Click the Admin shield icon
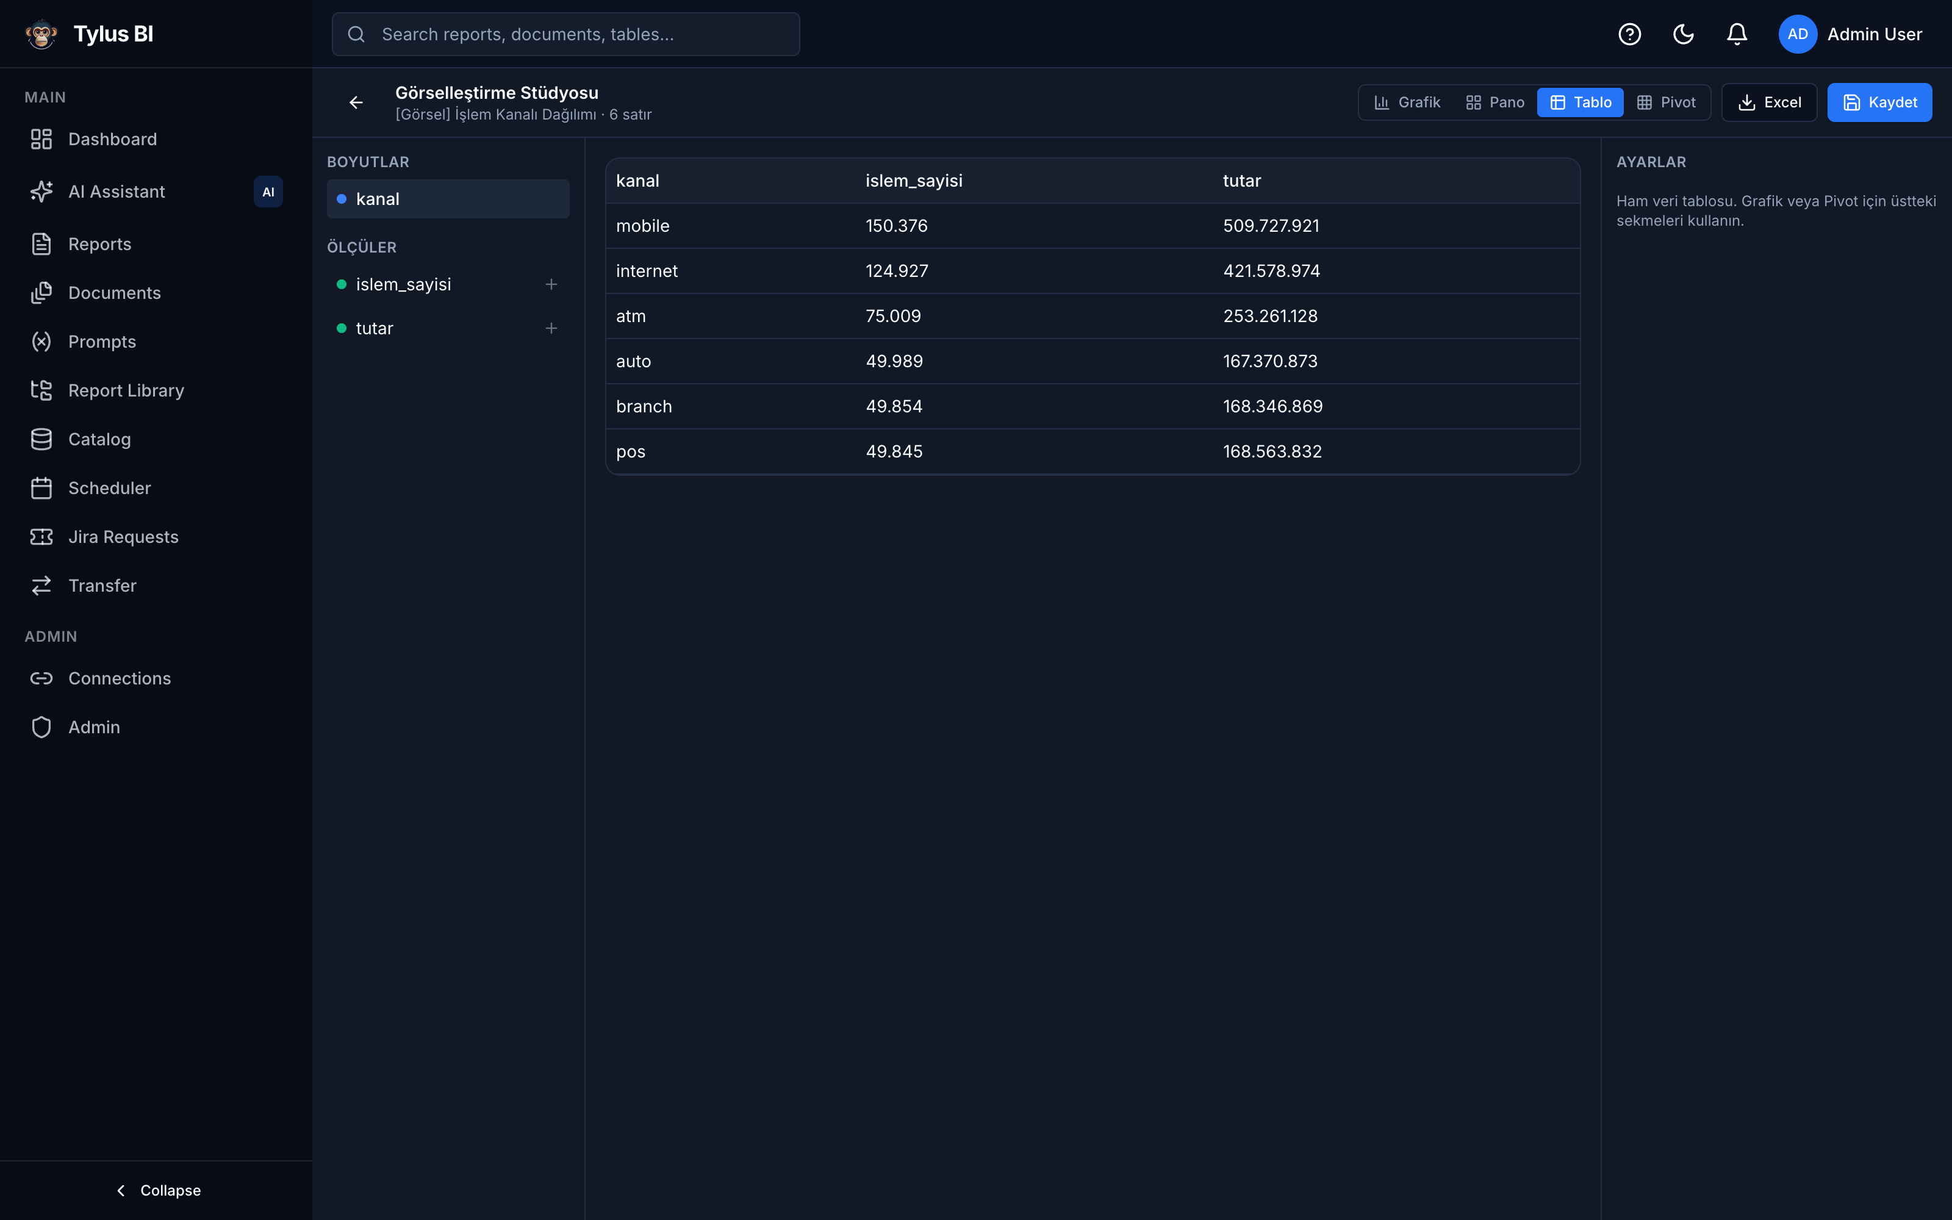 click(x=41, y=727)
